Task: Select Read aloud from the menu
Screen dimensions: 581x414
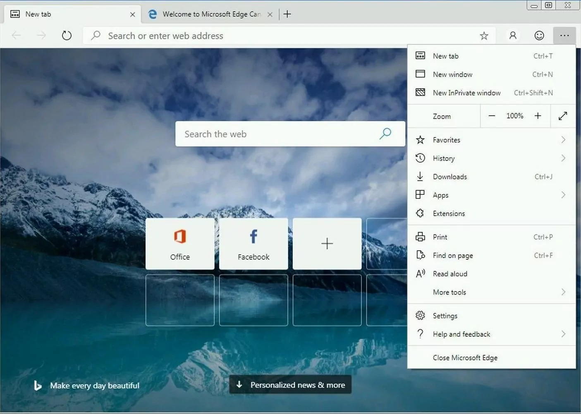Action: point(450,273)
